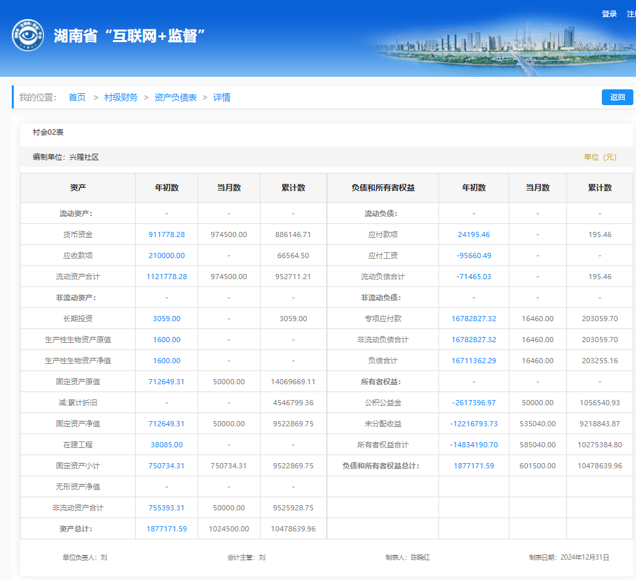Select 应付工资 row label
636x580 pixels.
click(x=383, y=256)
